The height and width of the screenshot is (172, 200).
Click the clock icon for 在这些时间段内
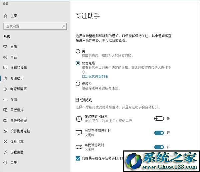coord(79,119)
